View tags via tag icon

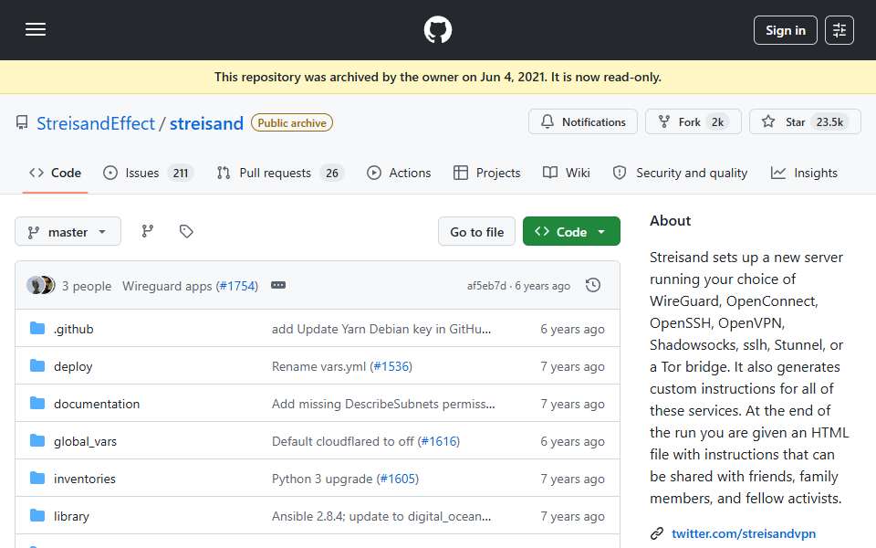(186, 231)
